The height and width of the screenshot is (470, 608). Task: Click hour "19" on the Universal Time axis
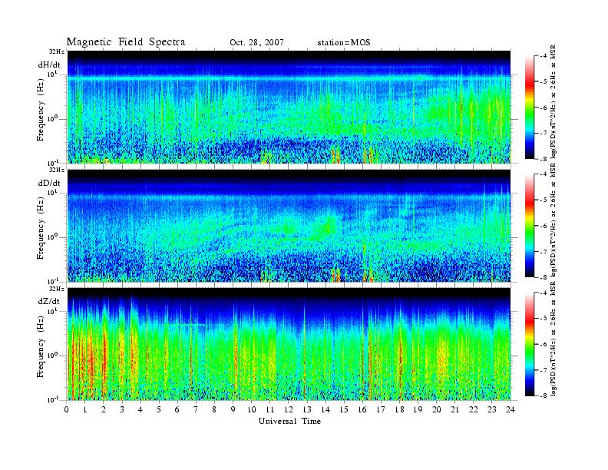coord(418,409)
